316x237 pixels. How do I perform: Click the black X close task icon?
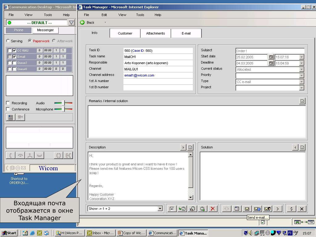click(x=302, y=209)
